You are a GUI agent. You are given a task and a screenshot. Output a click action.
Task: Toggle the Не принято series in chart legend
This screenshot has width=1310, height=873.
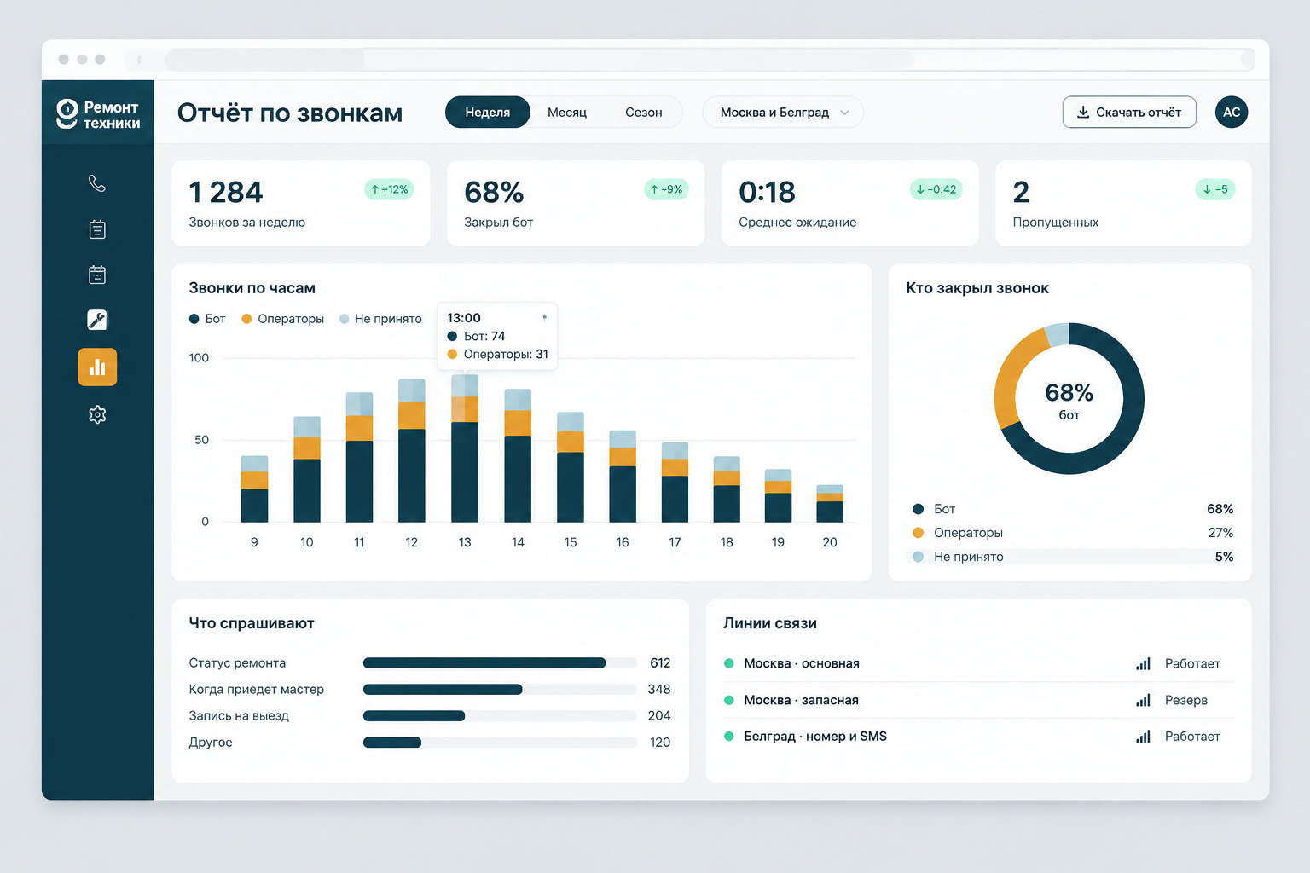click(380, 319)
